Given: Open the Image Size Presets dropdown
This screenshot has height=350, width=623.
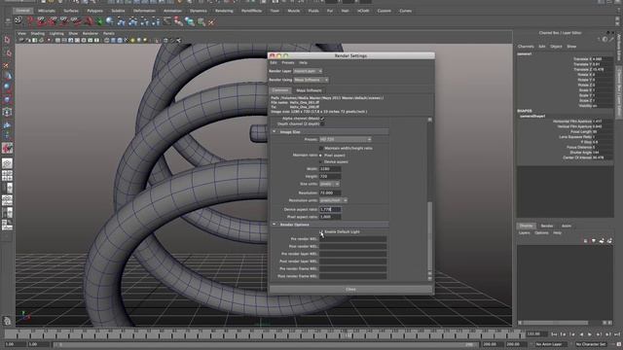Looking at the screenshot, I should click(x=346, y=140).
